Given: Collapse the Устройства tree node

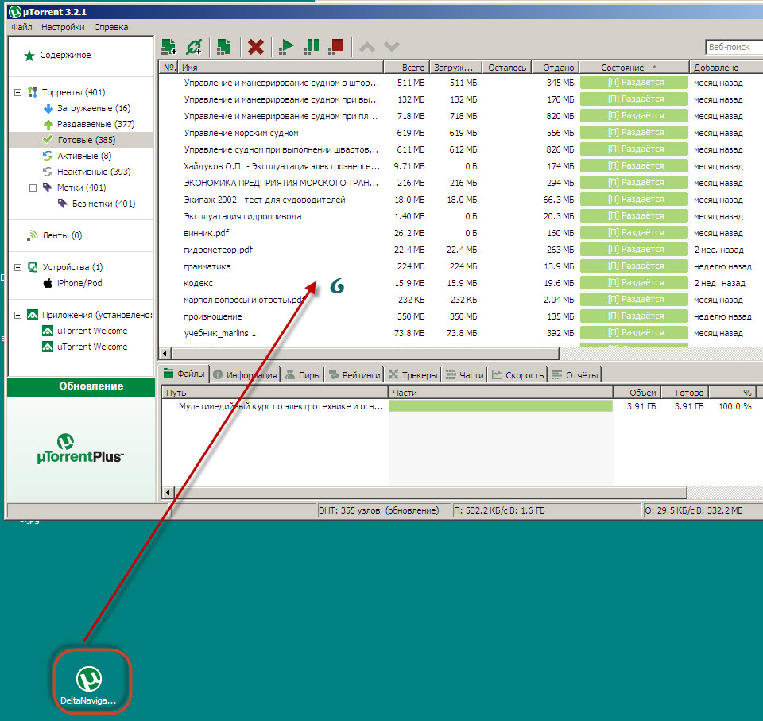Looking at the screenshot, I should tap(18, 267).
